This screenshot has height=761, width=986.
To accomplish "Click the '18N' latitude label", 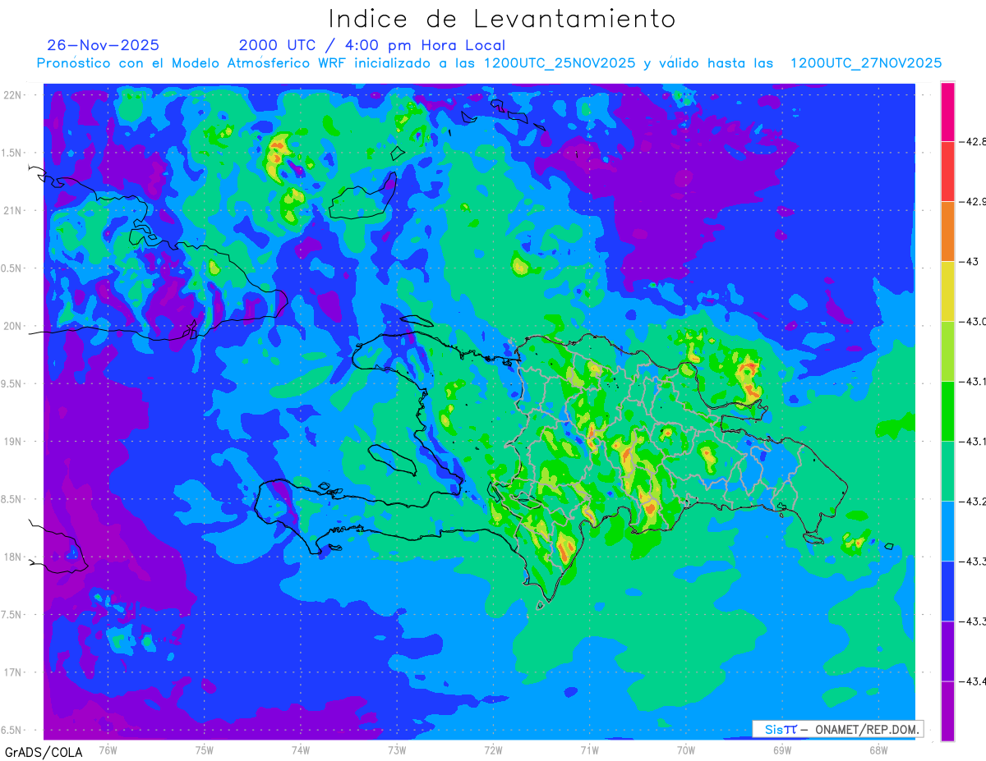I will 13,557.
